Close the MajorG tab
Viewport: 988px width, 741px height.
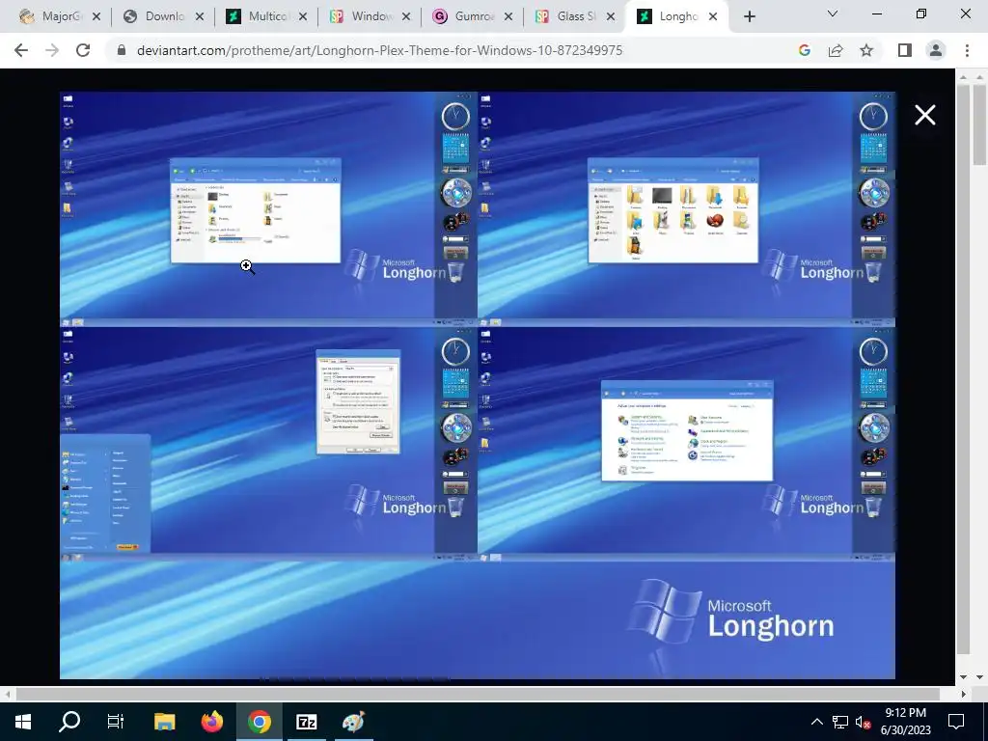pos(96,16)
